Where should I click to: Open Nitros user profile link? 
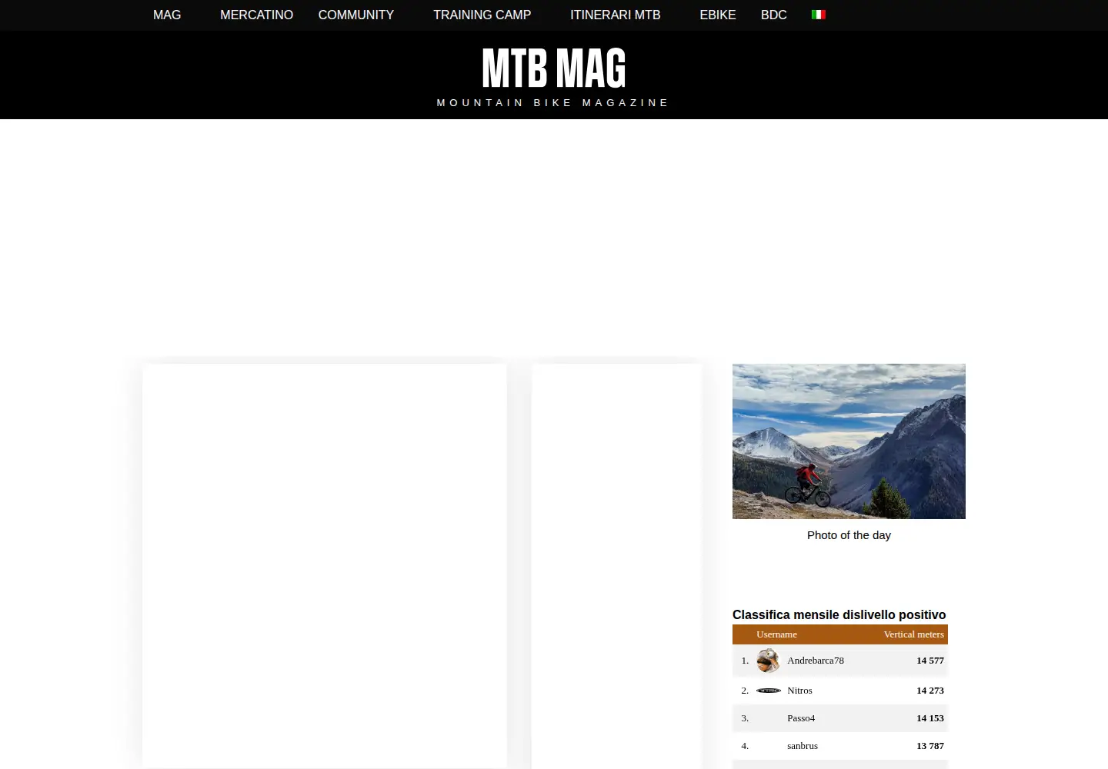click(799, 691)
